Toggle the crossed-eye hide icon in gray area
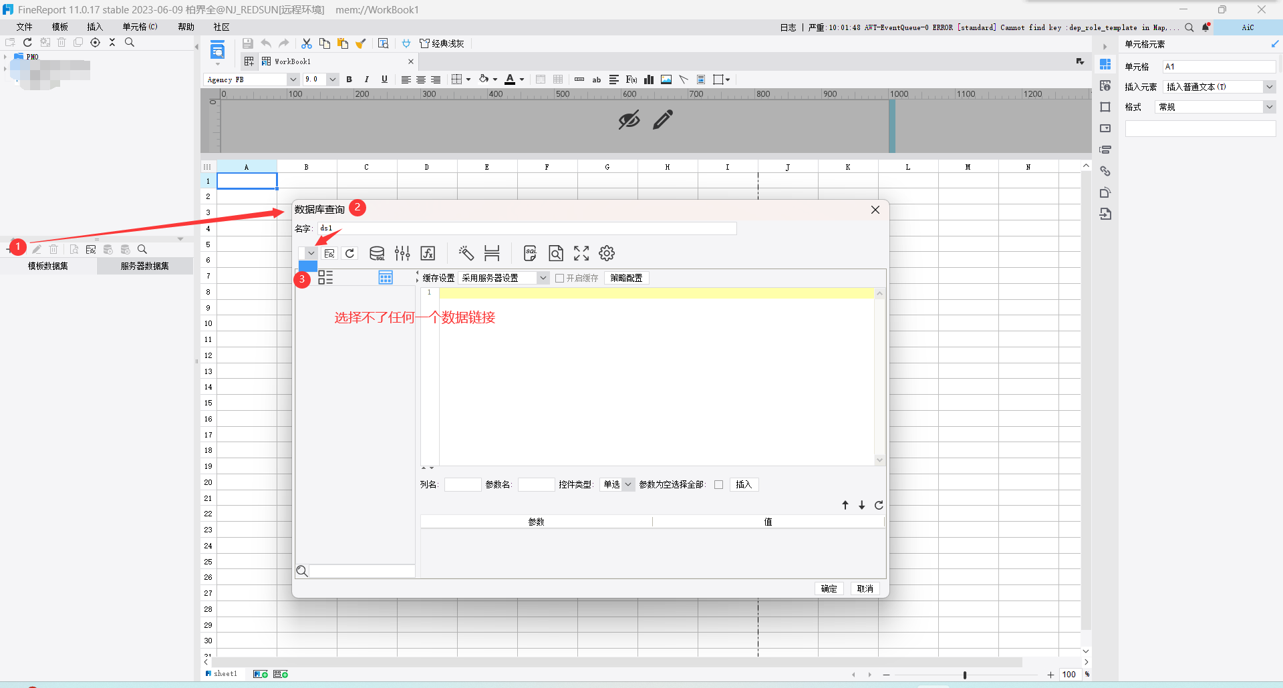This screenshot has height=688, width=1283. [x=629, y=120]
